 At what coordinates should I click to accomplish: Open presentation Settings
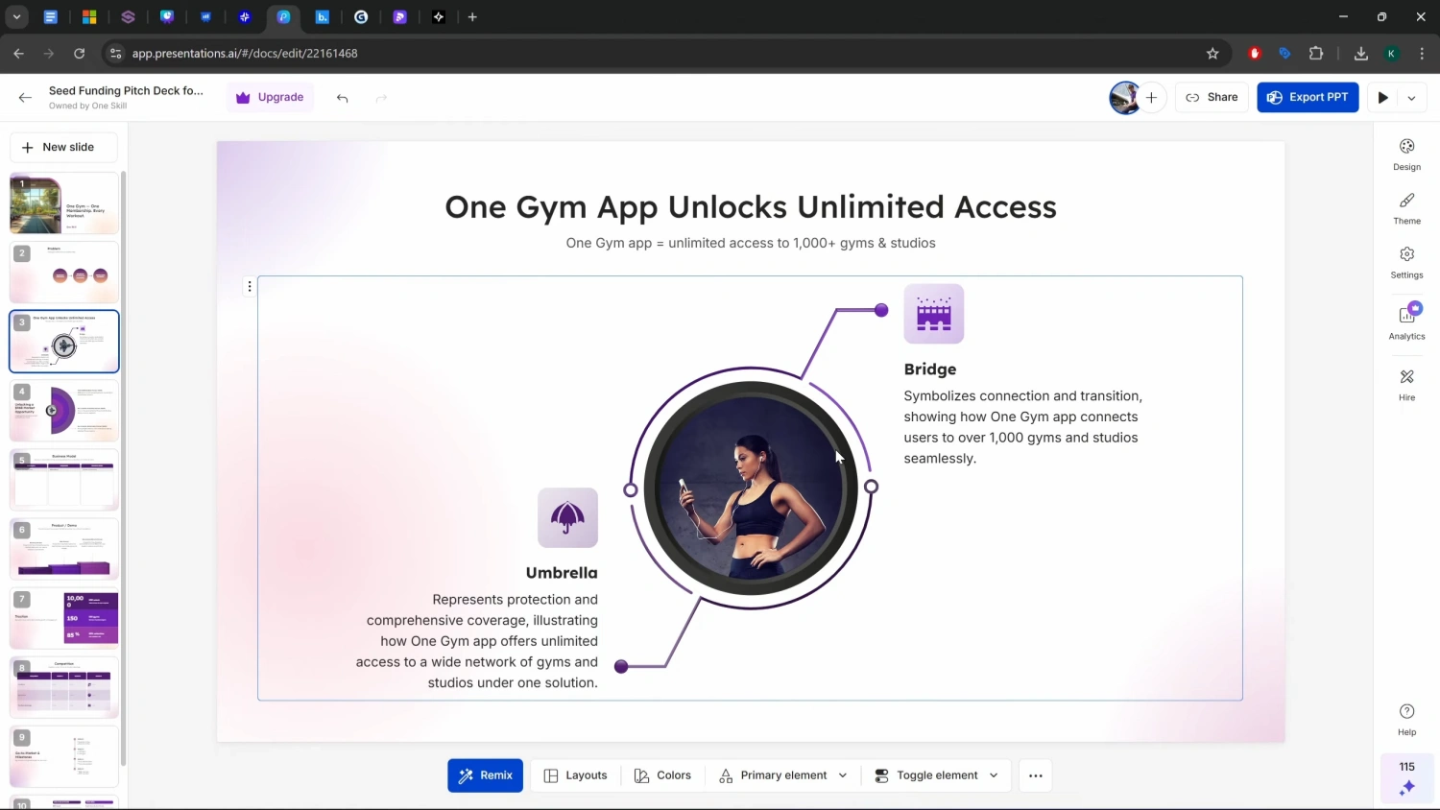point(1406,261)
